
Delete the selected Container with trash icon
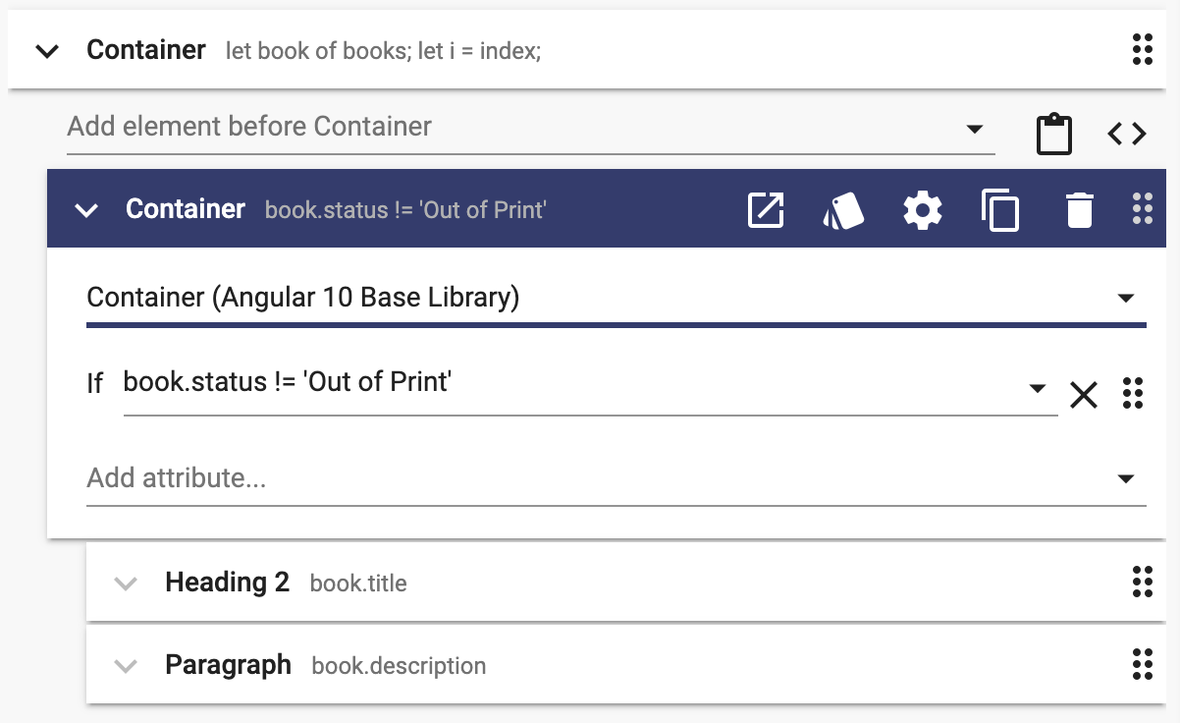coord(1079,210)
